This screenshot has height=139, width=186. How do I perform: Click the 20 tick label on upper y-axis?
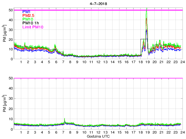pos(10,39)
